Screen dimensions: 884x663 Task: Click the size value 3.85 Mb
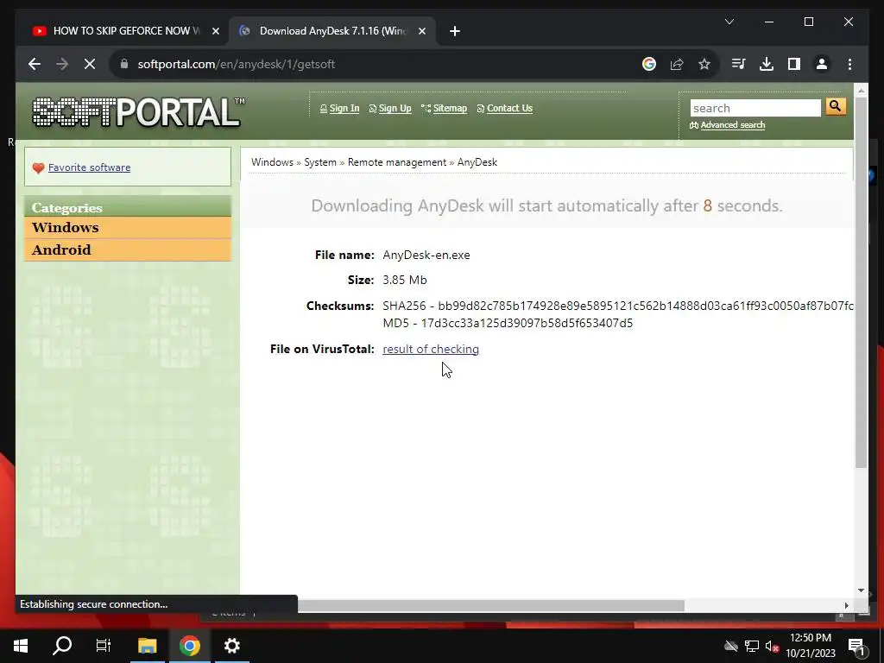405,281
